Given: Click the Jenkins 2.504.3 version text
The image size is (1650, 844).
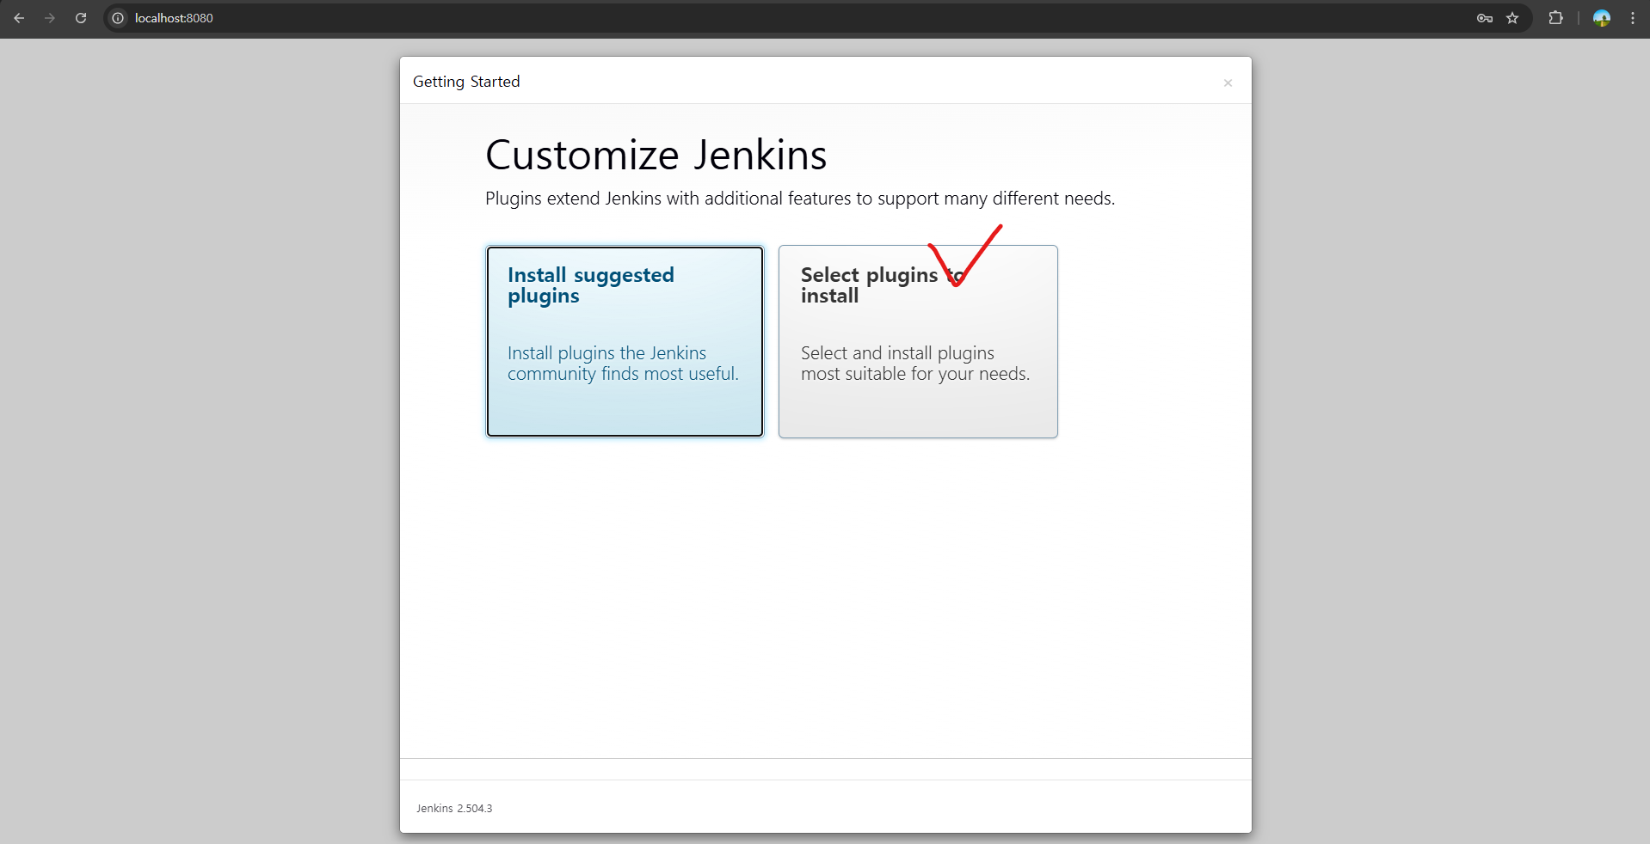Looking at the screenshot, I should (454, 809).
